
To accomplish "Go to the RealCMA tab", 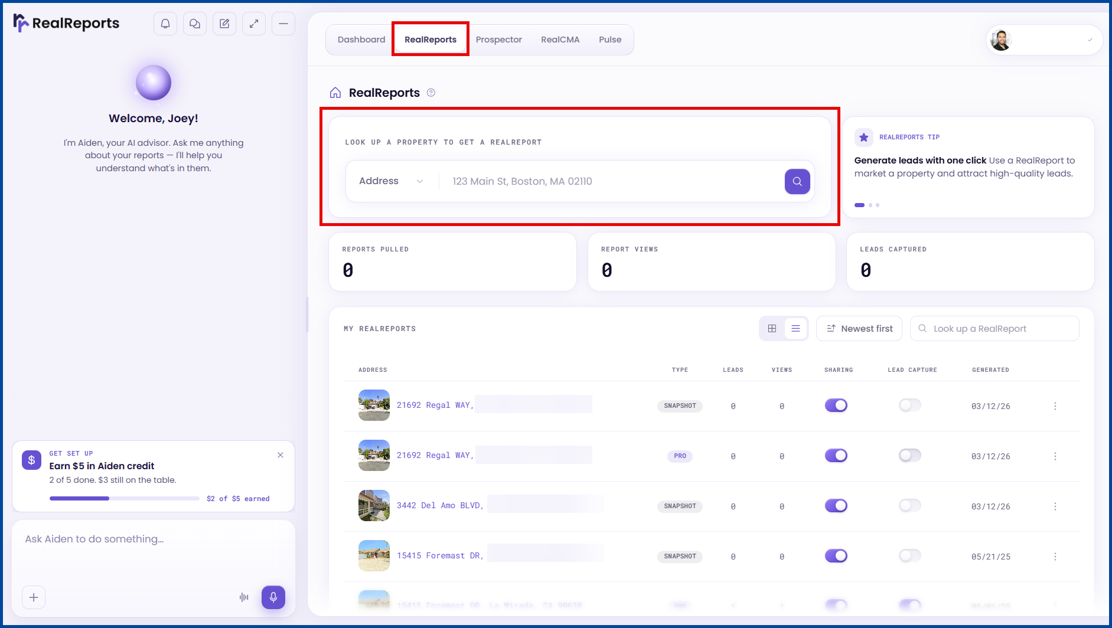I will pos(560,40).
